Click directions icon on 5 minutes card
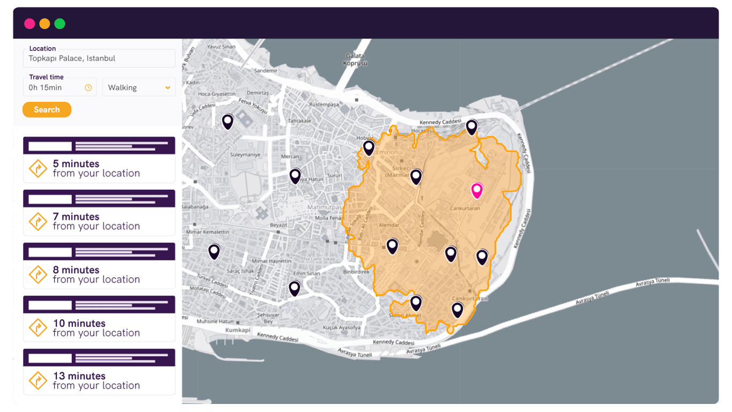The image size is (732, 412). coord(38,169)
